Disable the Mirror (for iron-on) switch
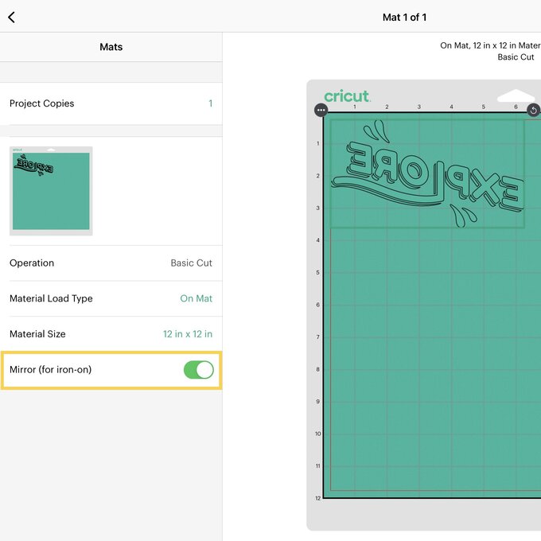Image resolution: width=541 pixels, height=541 pixels. point(198,370)
